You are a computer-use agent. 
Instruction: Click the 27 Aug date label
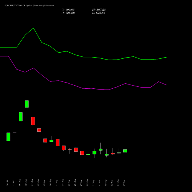point(81,183)
